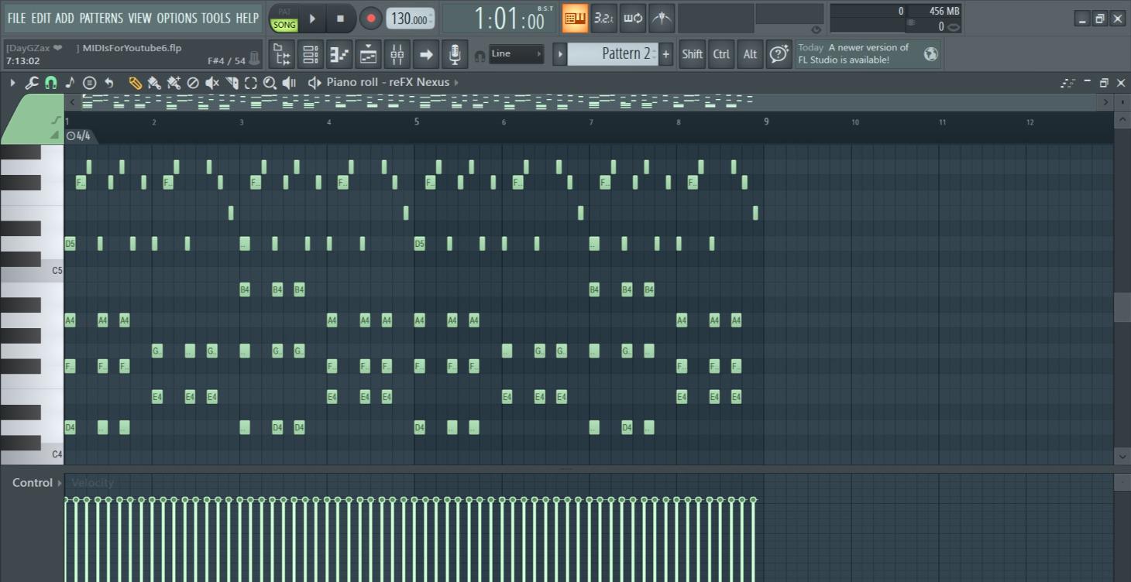Open the ADD menu
Screen dimensions: 1131x582
coord(65,19)
